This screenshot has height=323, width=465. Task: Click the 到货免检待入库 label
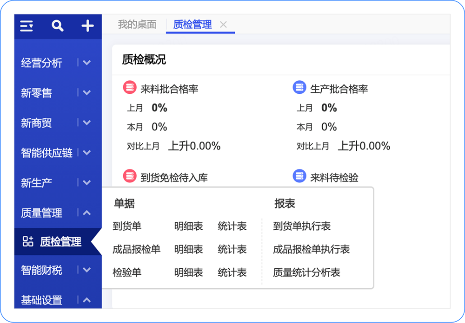click(174, 178)
